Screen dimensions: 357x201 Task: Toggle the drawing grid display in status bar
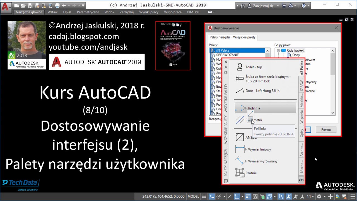click(204, 196)
